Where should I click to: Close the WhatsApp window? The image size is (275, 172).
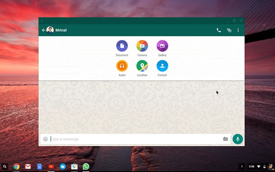point(241,21)
